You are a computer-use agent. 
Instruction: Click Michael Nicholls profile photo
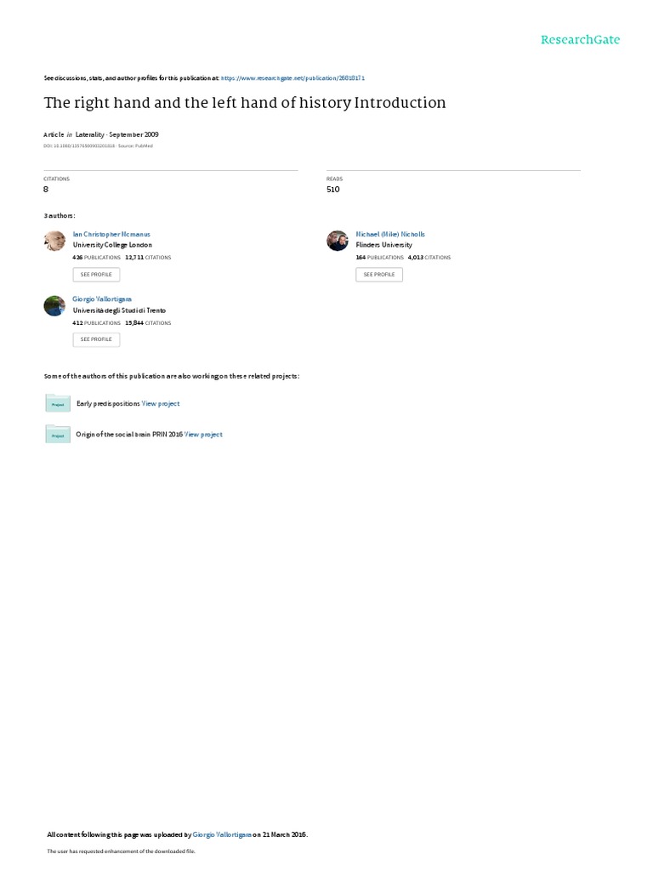(337, 241)
